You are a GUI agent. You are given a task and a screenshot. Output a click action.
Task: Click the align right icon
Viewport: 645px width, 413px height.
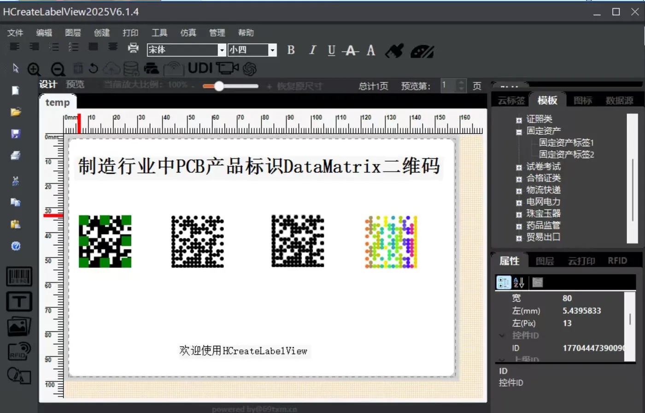coord(34,47)
